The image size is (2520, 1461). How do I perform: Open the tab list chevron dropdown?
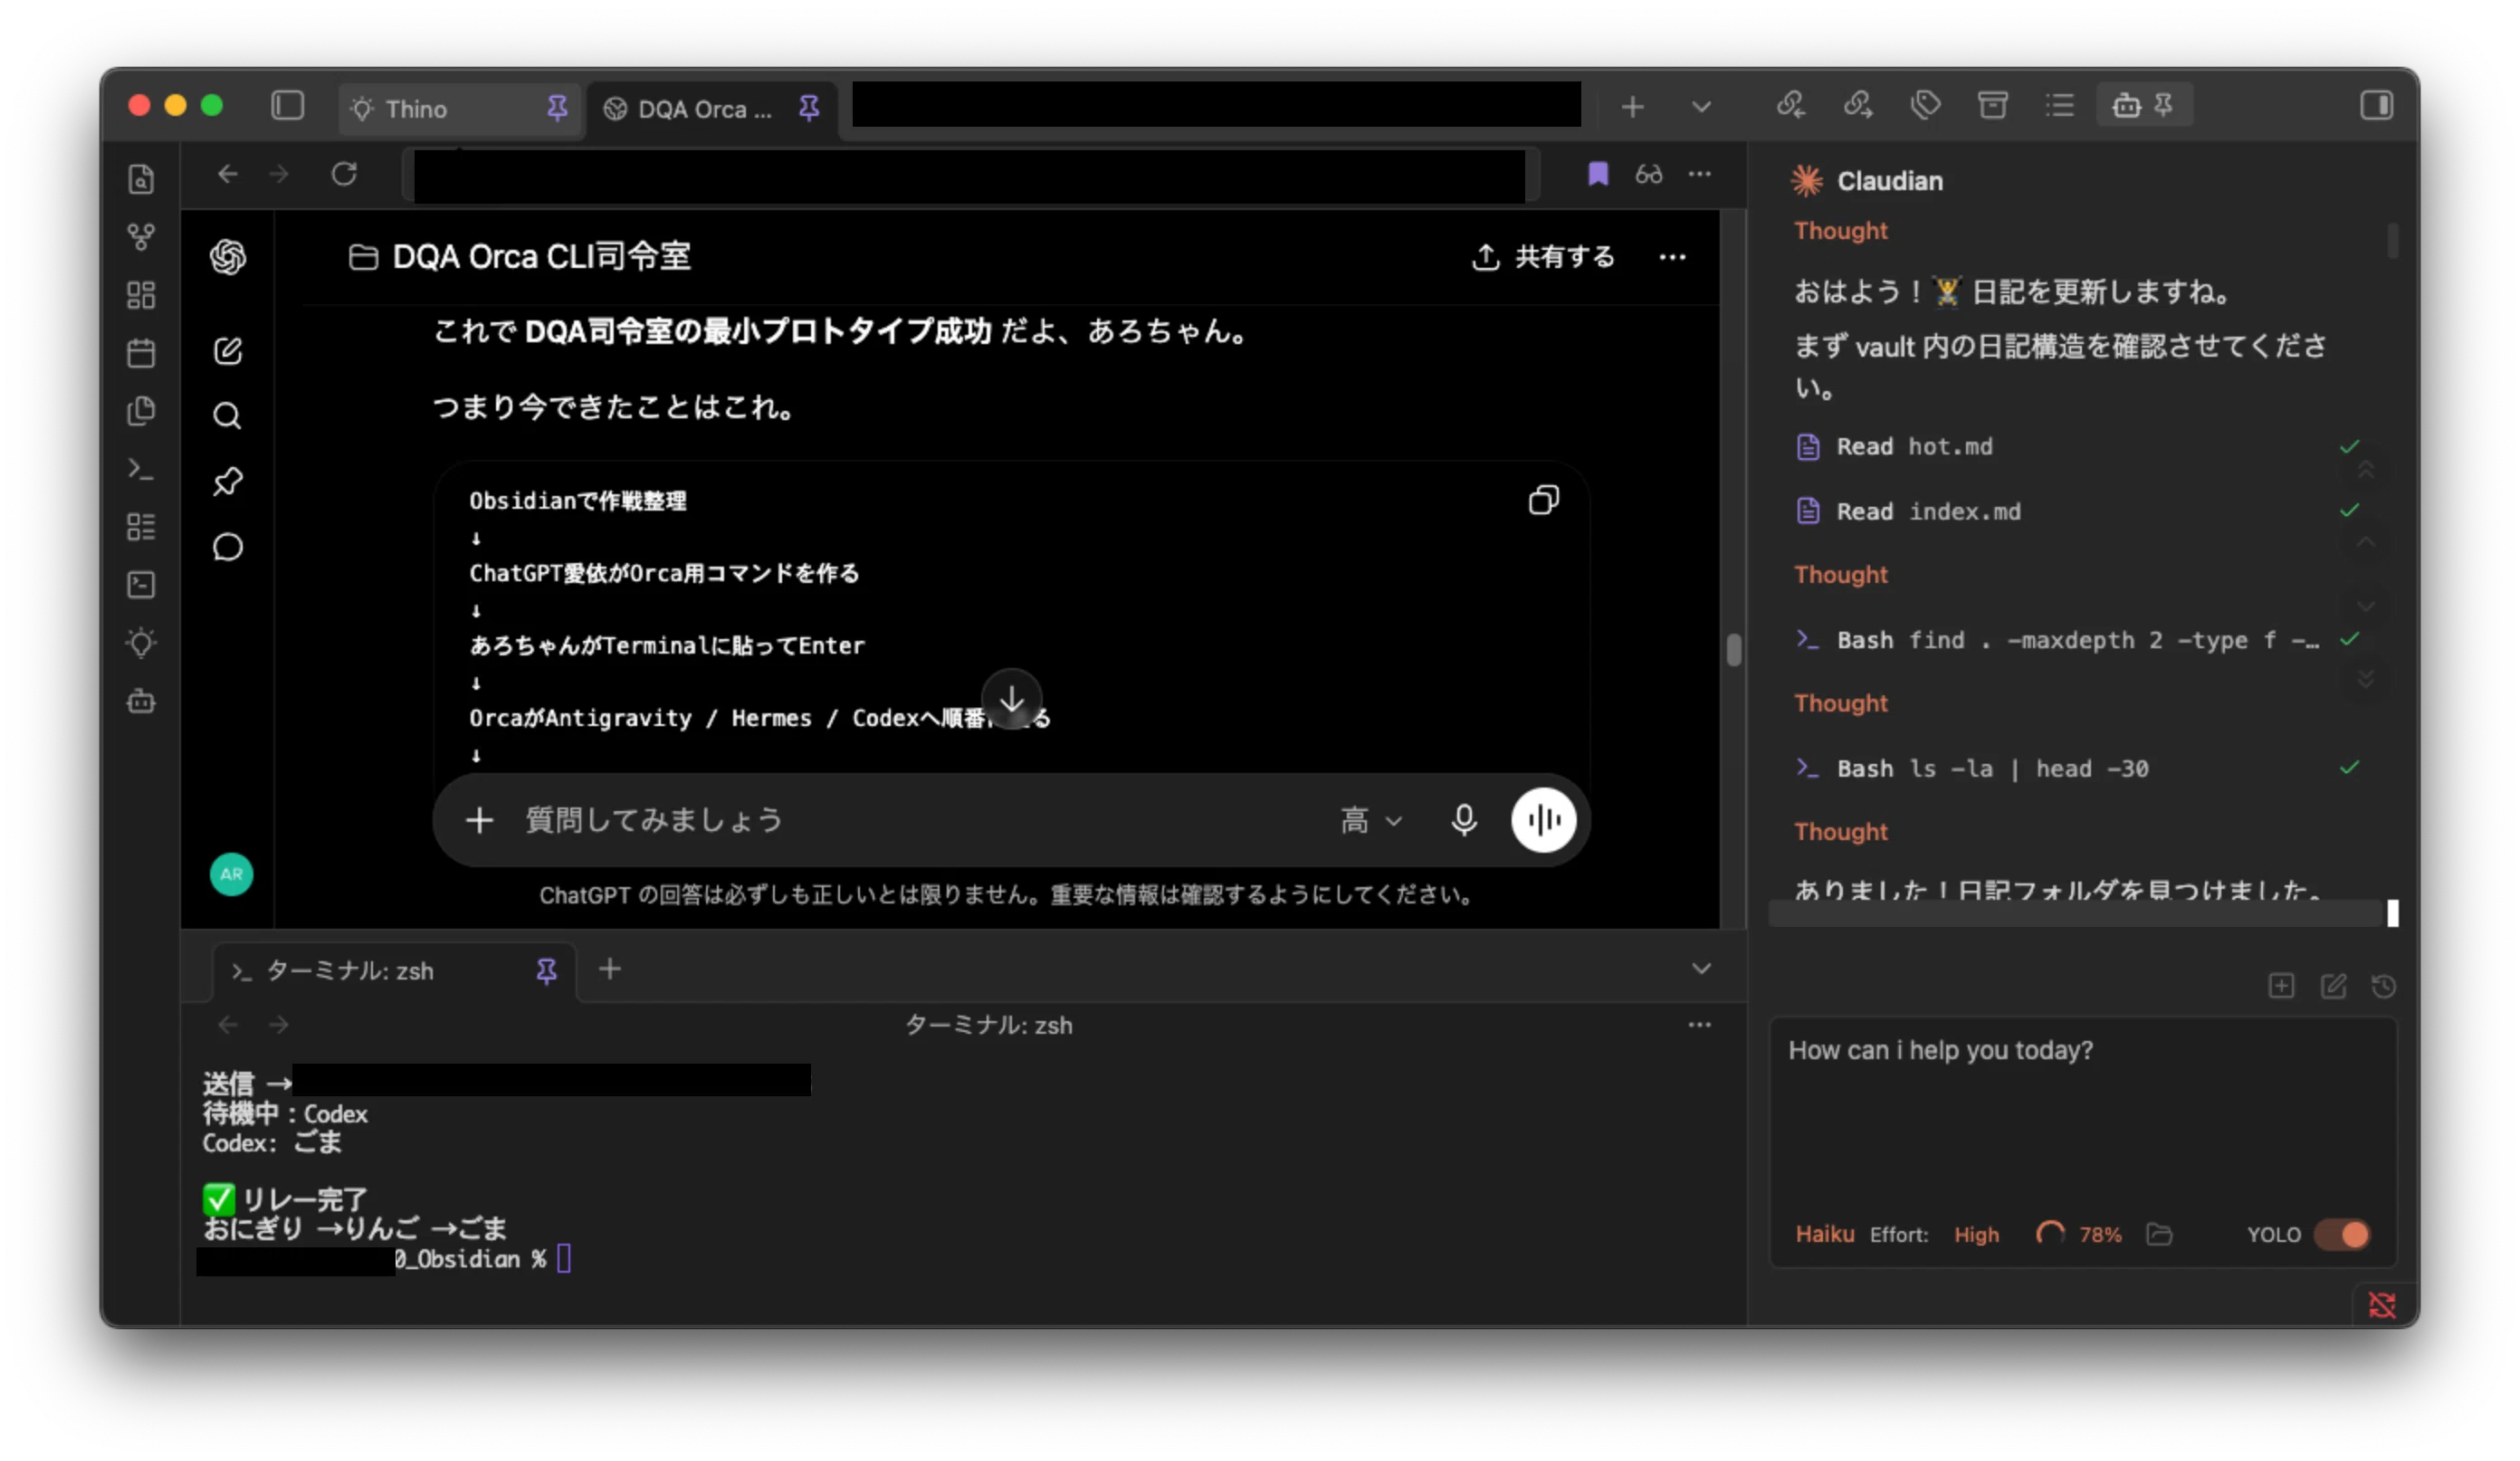coord(1700,106)
